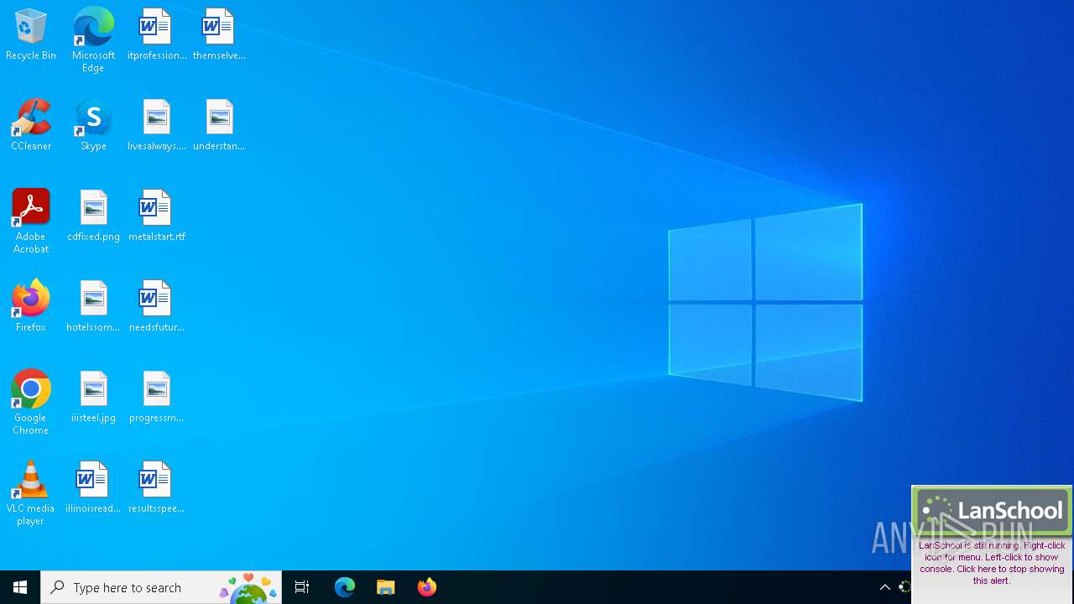Select the Google Chrome desktop shortcut
Screen dimensions: 1074x604
pyautogui.click(x=31, y=403)
